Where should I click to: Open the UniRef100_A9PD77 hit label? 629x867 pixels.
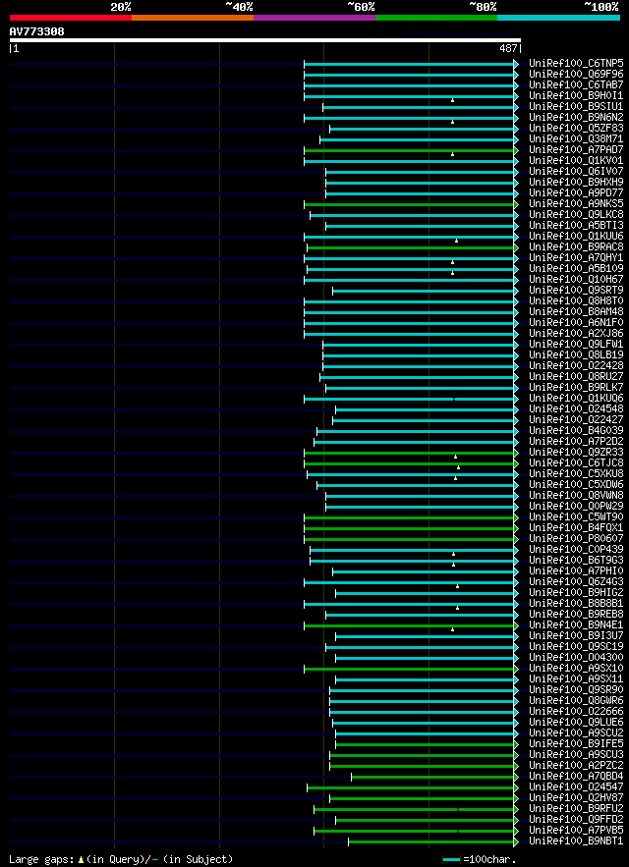[x=576, y=193]
